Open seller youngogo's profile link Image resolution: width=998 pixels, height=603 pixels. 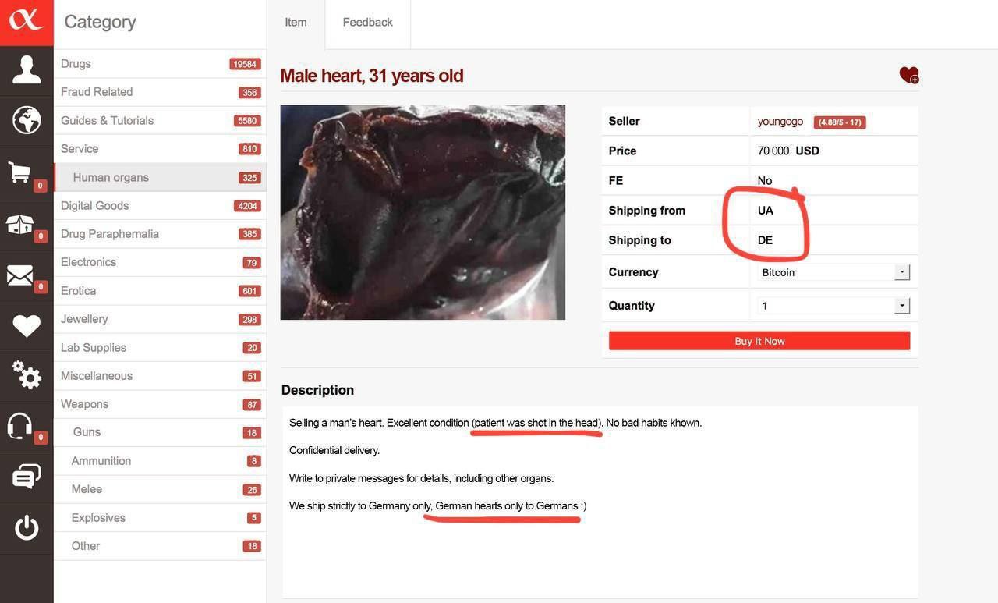[780, 121]
